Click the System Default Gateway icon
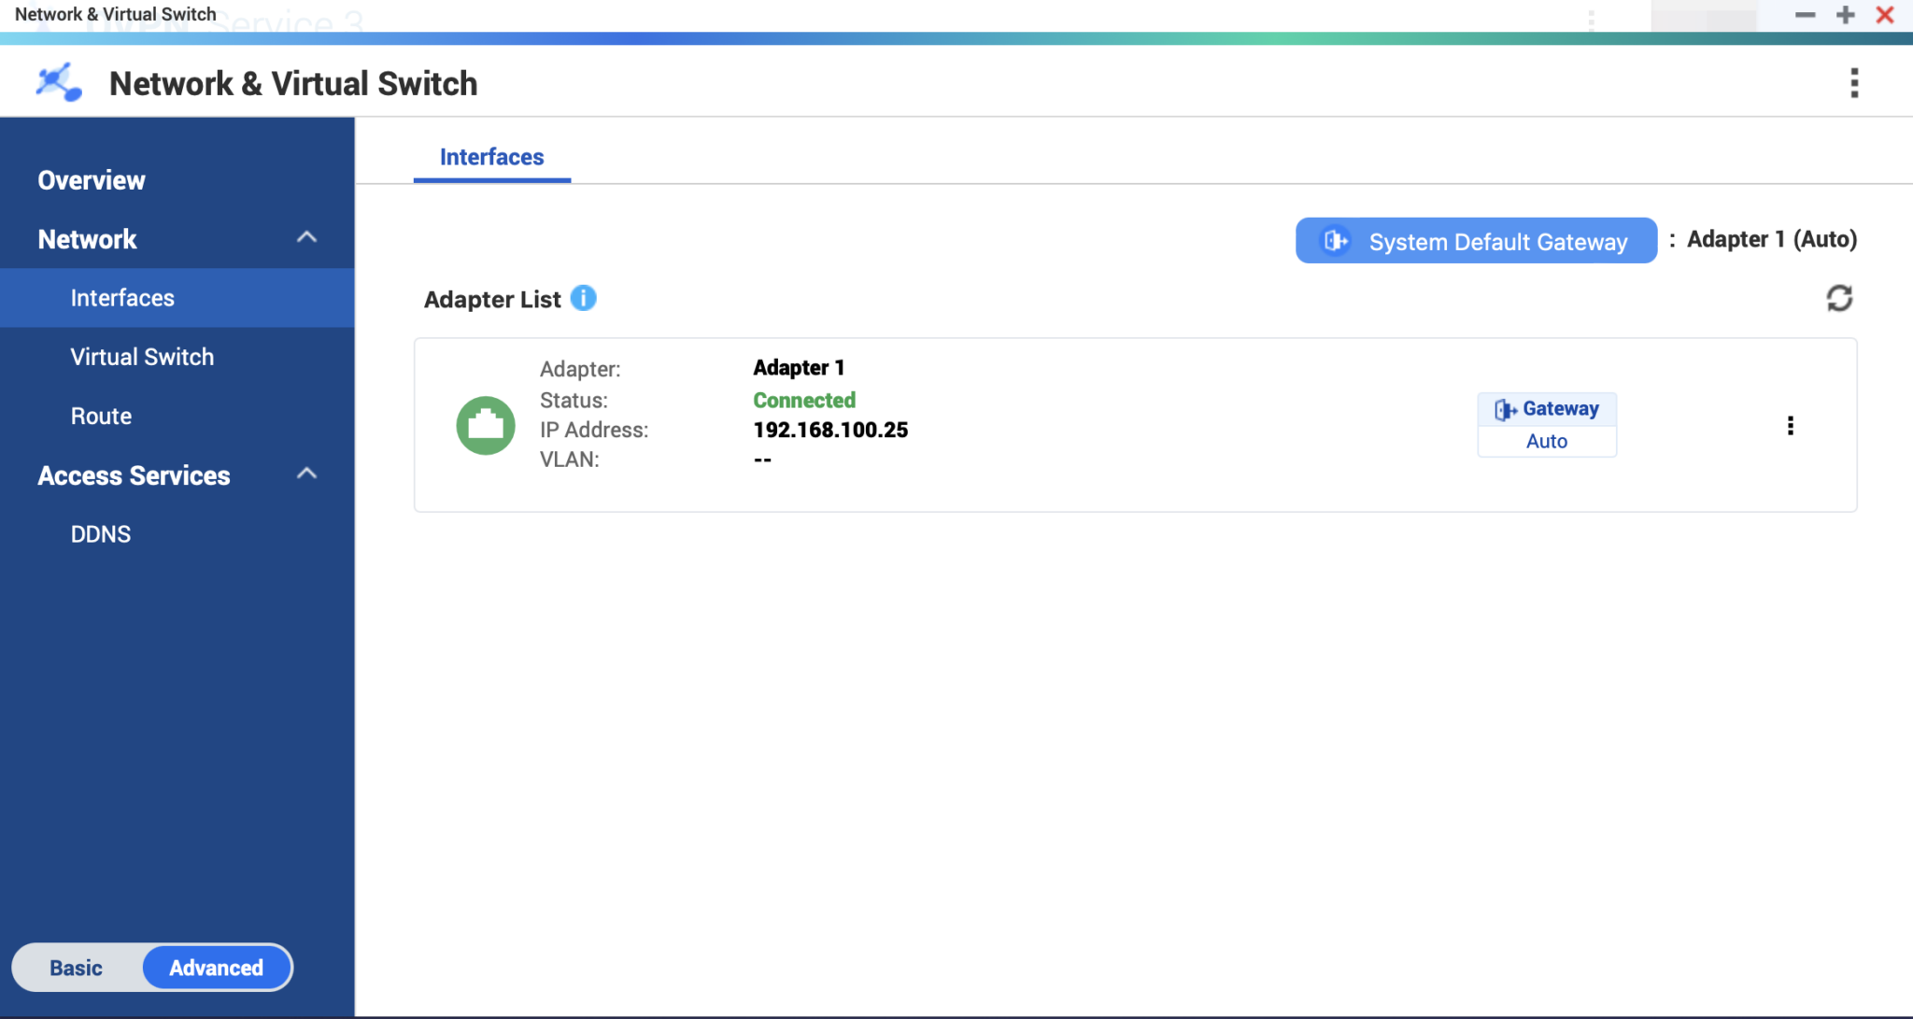The width and height of the screenshot is (1913, 1019). click(1334, 240)
